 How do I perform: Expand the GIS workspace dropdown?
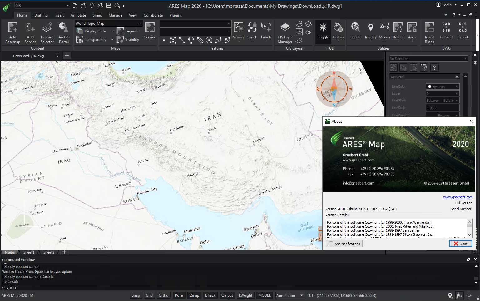click(42, 6)
